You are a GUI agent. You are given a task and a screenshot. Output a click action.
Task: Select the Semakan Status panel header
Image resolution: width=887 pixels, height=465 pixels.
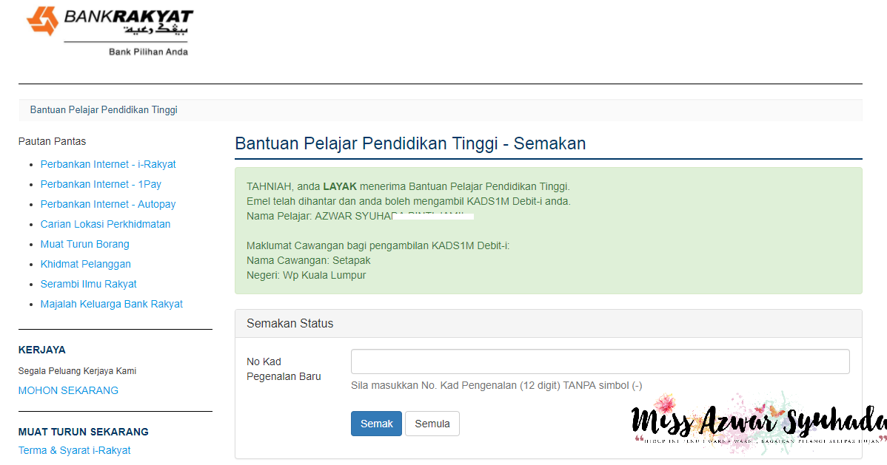(x=548, y=324)
